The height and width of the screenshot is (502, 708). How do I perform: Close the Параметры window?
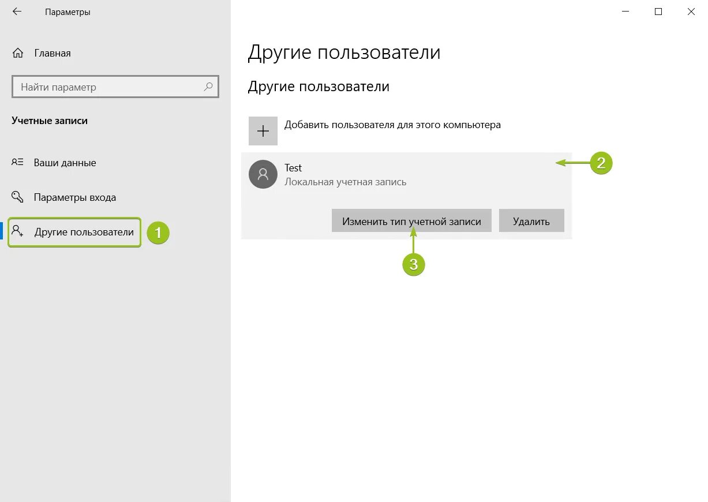(691, 12)
